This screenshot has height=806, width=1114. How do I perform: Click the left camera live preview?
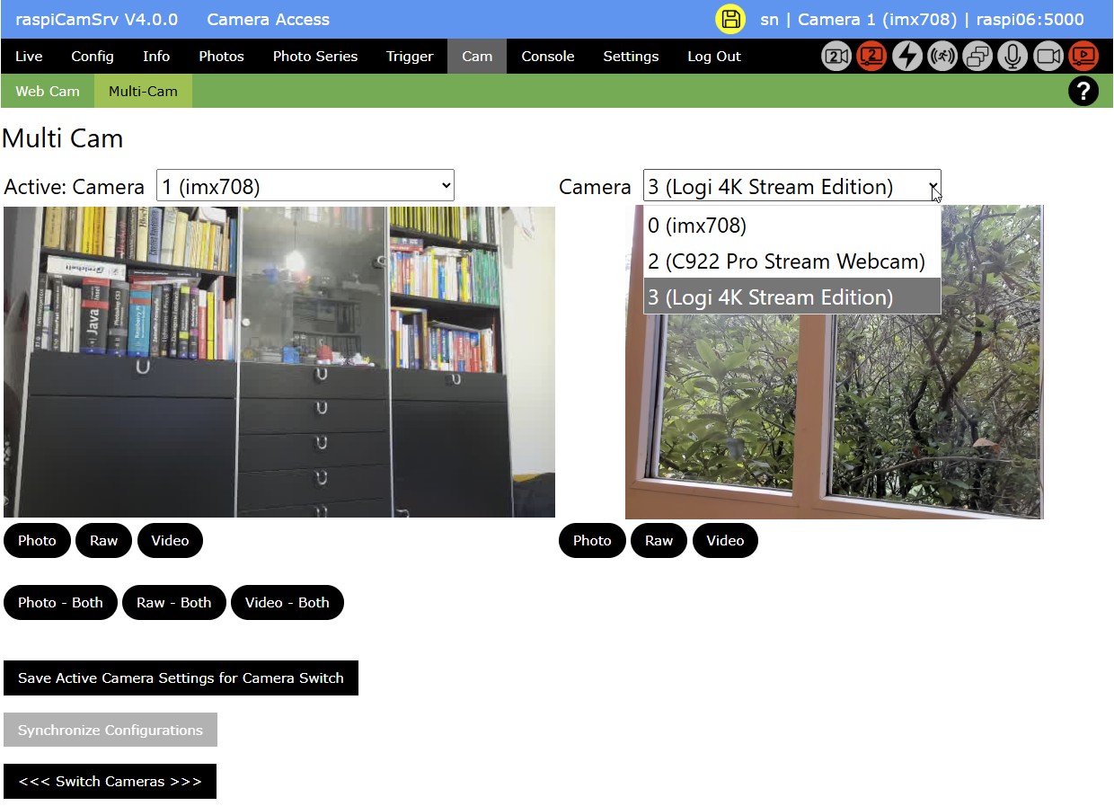(x=278, y=361)
